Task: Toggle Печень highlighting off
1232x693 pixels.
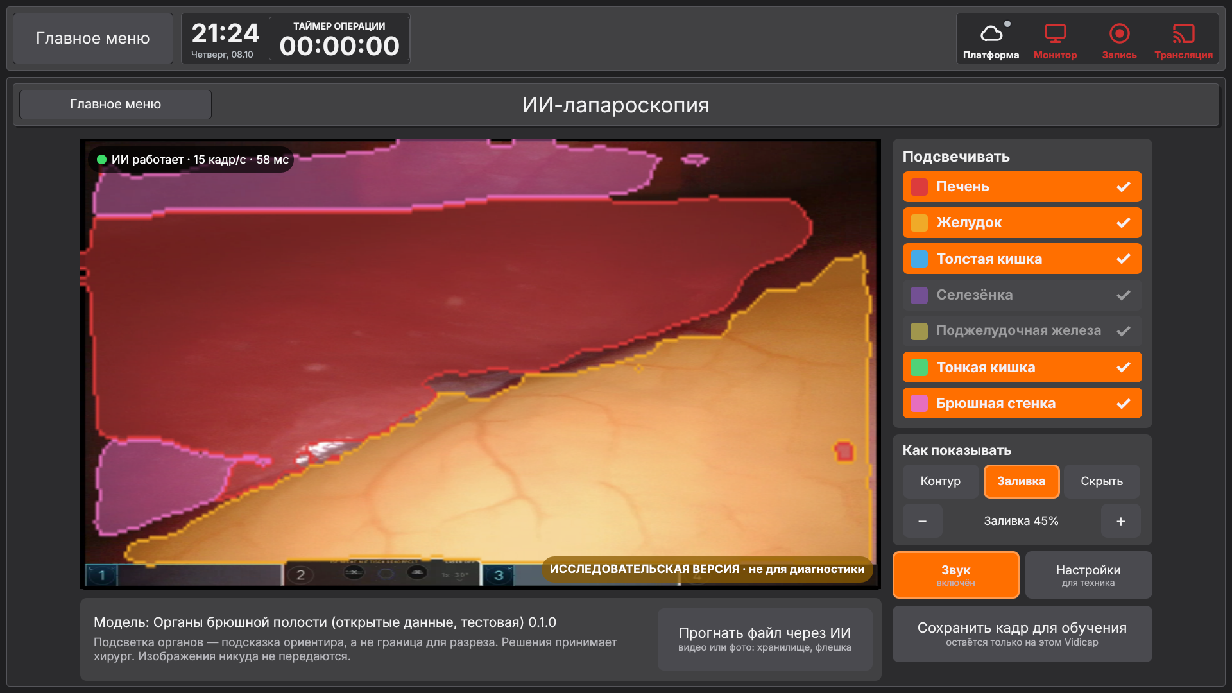Action: (x=1022, y=187)
